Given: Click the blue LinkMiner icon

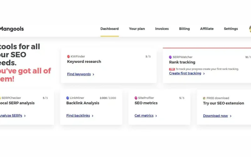Looking at the screenshot, I should click(x=67, y=98).
